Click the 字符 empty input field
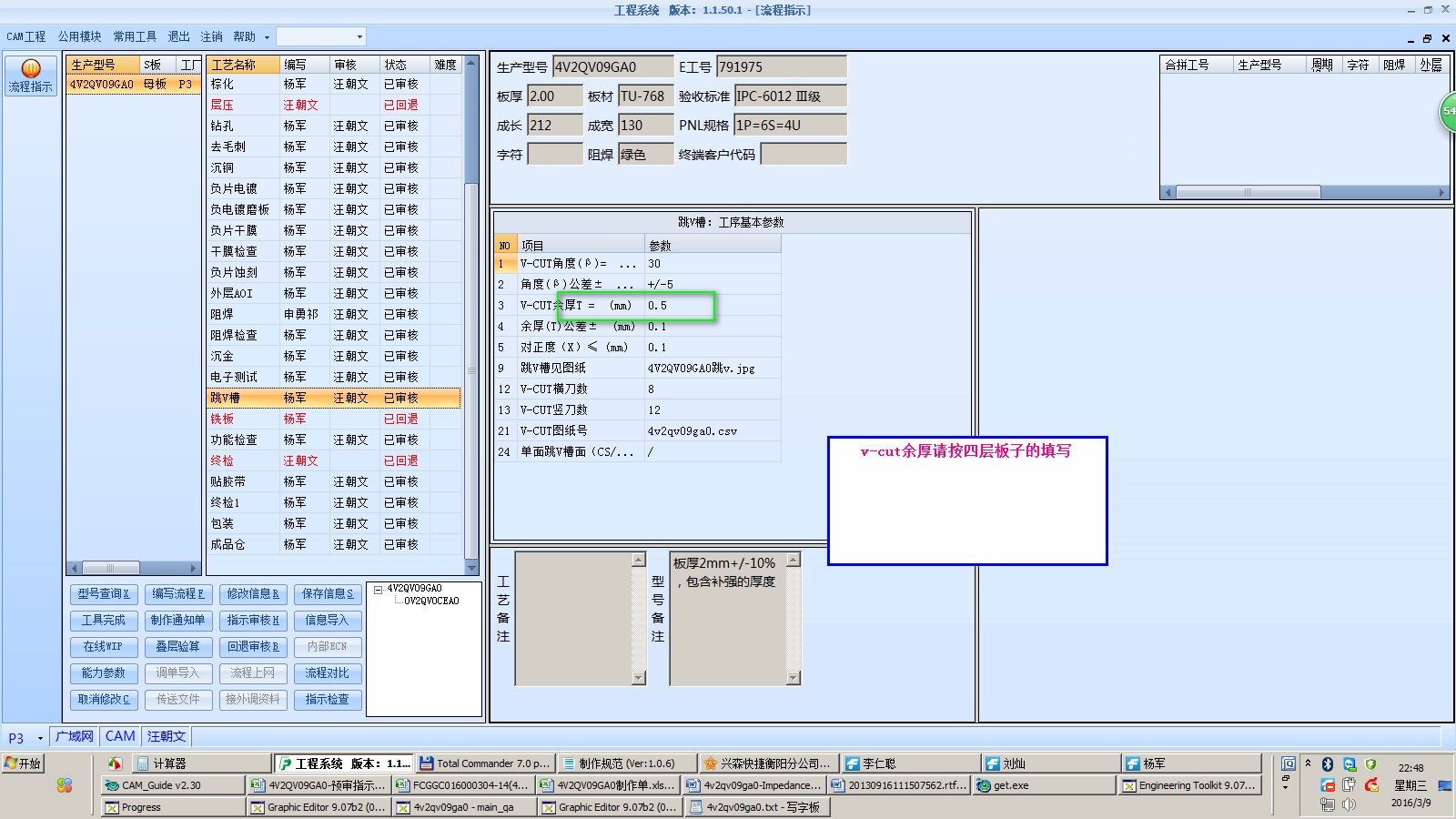Image resolution: width=1456 pixels, height=819 pixels. 554,154
